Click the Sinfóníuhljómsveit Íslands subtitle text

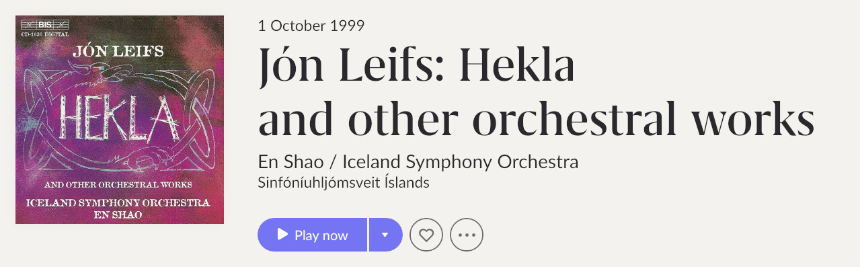[x=344, y=183]
